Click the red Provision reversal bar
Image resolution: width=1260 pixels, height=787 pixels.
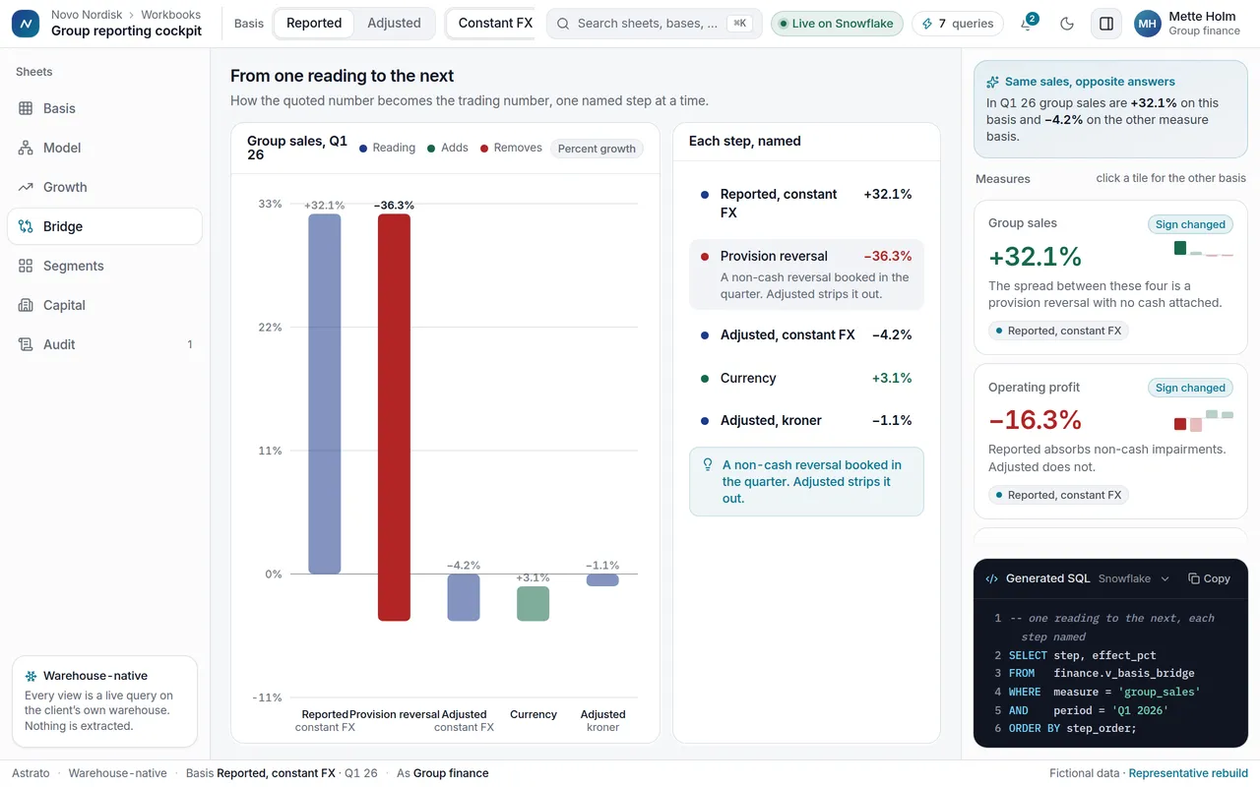click(x=394, y=417)
